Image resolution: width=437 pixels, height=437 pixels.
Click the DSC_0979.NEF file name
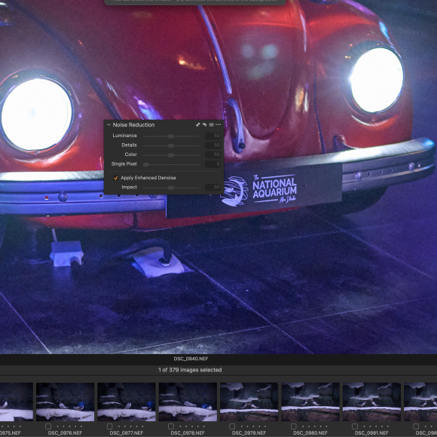249,432
